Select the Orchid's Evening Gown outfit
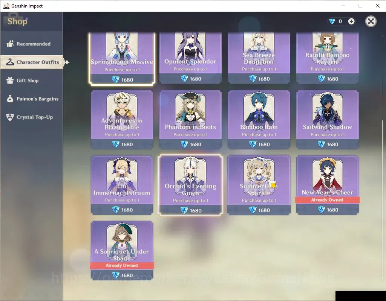The height and width of the screenshot is (301, 386). coord(190,185)
